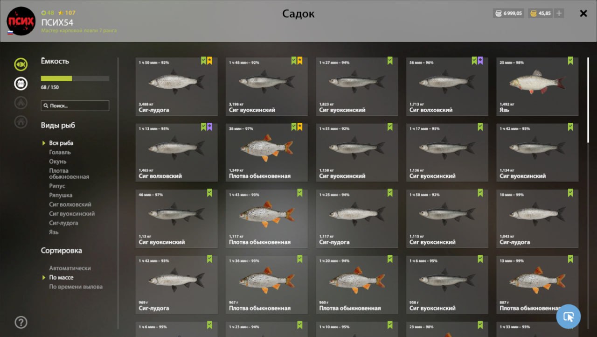The image size is (597, 337).
Task: Click the Ёмкость capacity progress bar
Action: pos(75,78)
